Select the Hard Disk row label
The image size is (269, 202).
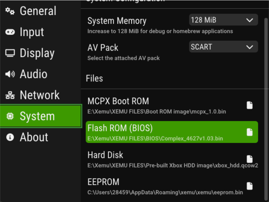105,155
